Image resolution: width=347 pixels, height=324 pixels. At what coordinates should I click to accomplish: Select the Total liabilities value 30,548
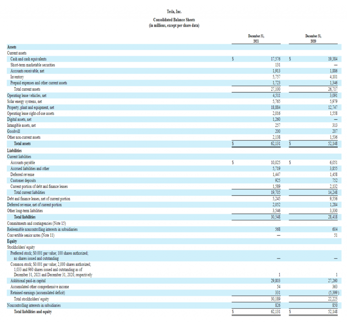(x=275, y=217)
